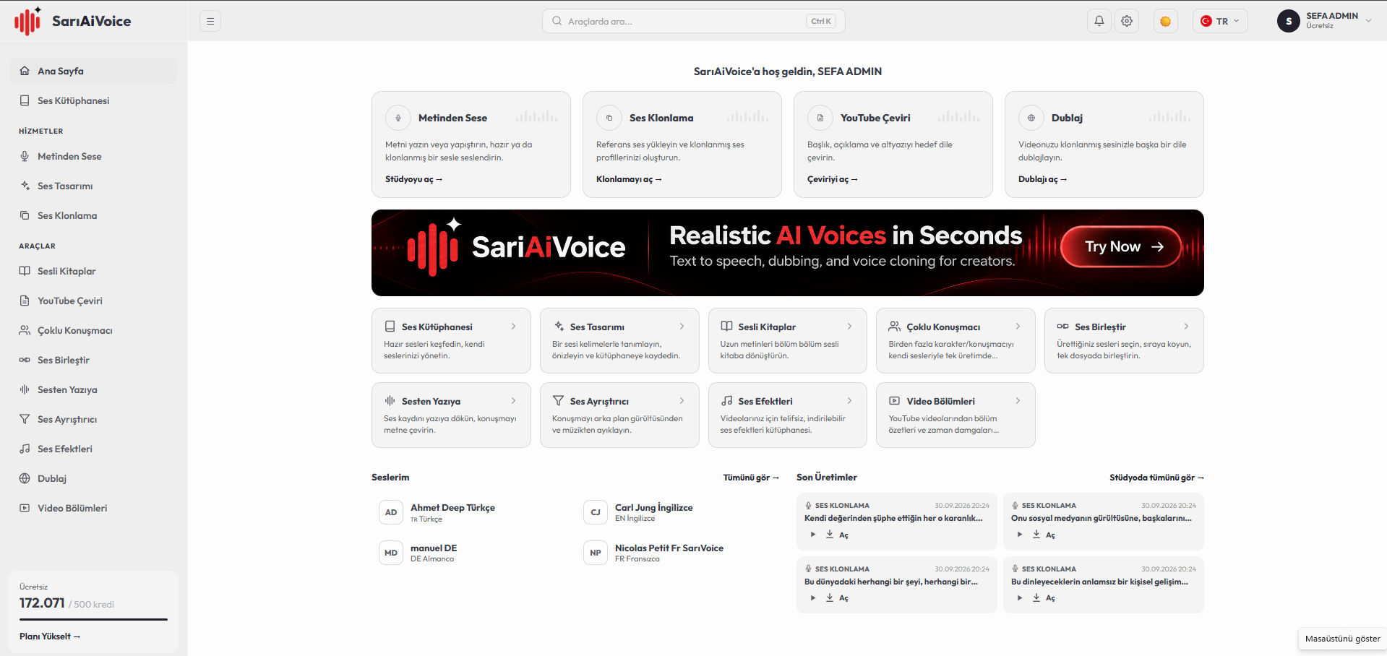Viewport: 1387px width, 656px height.
Task: Expand the SEFA ADMIN user menu
Action: (1325, 21)
